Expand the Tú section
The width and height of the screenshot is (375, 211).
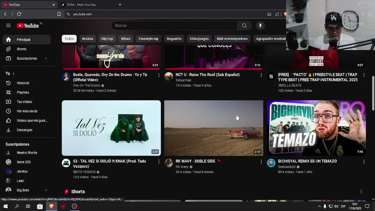10,74
